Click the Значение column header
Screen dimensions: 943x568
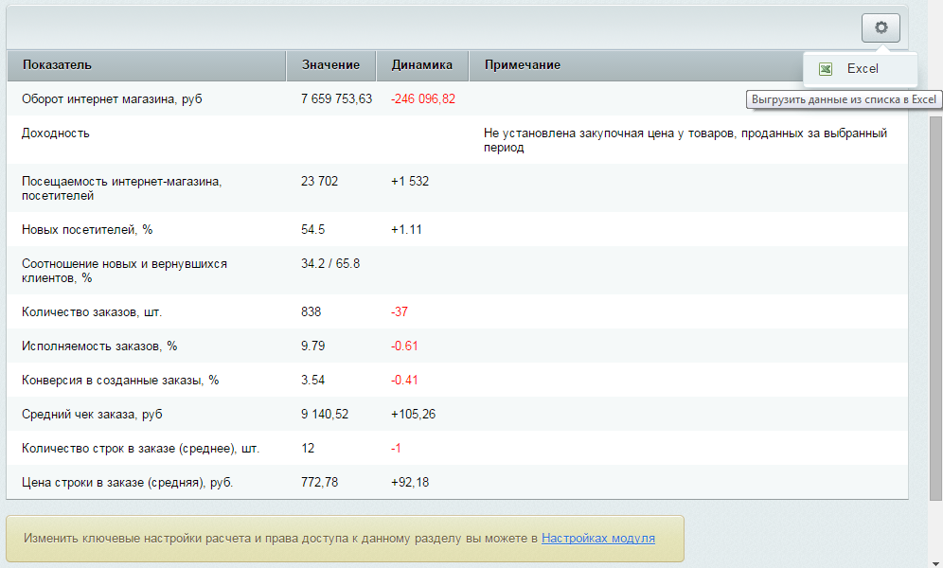tap(330, 65)
